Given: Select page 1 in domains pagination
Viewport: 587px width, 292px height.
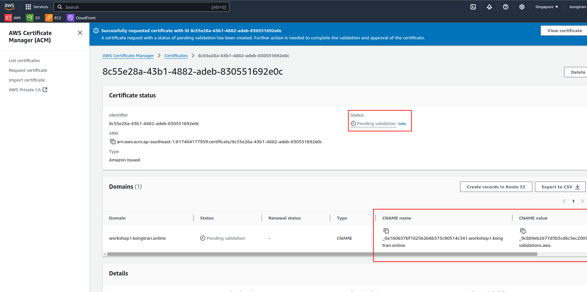Looking at the screenshot, I should [x=573, y=201].
